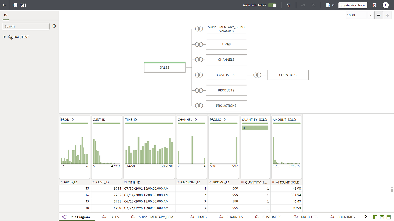The width and height of the screenshot is (394, 221).
Task: Click the Create Workbook button
Action: click(x=353, y=5)
